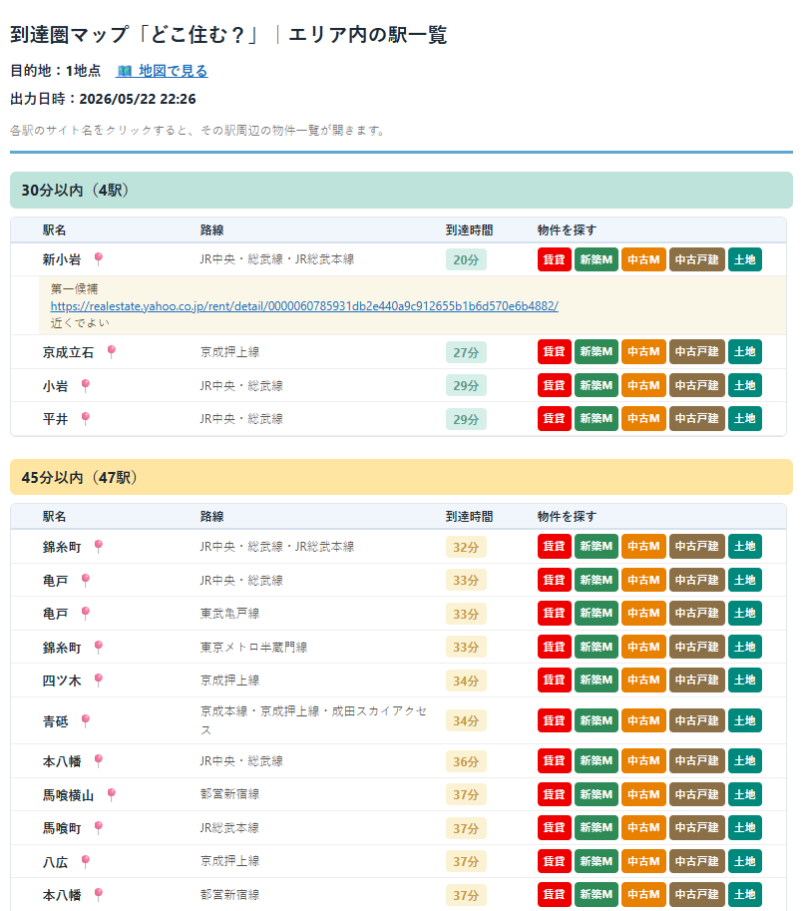Image resolution: width=801 pixels, height=911 pixels.
Task: Click 中古M button for 本八幡 JR中央・総武線 row
Action: point(643,760)
